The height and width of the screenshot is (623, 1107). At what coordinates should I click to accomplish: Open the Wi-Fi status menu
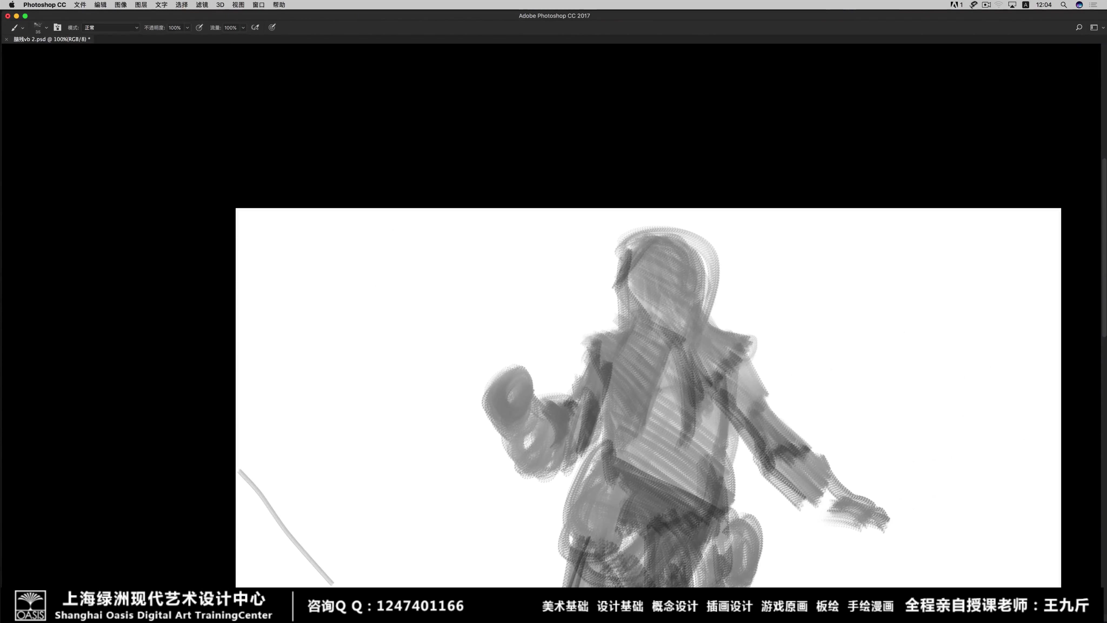(x=999, y=5)
